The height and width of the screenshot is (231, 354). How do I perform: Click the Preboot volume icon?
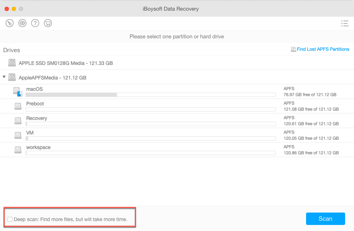18,106
